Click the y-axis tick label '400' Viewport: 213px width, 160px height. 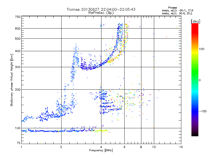18,51
